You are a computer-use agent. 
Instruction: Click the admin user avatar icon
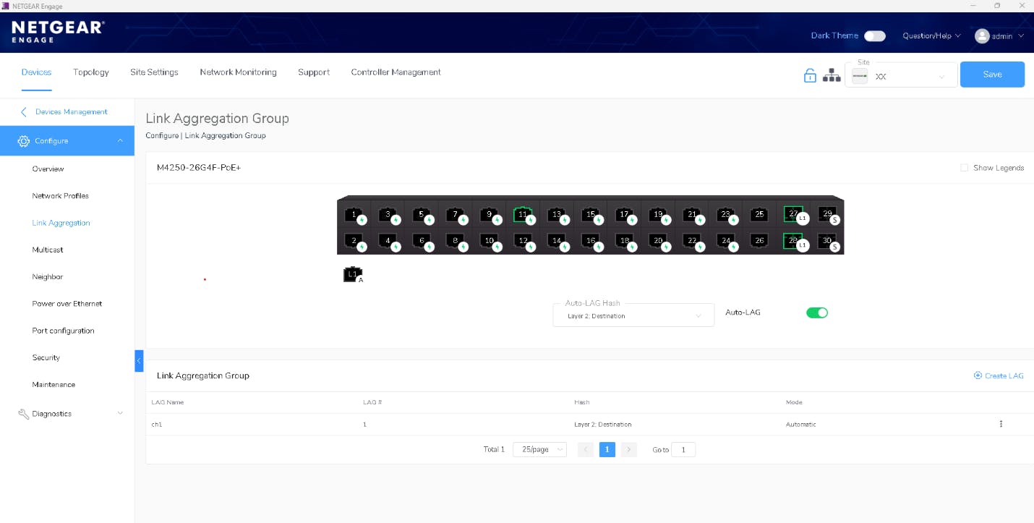pos(981,36)
